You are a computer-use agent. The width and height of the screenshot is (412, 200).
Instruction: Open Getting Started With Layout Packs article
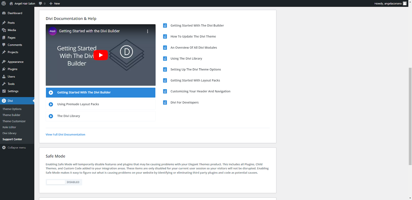tap(195, 80)
